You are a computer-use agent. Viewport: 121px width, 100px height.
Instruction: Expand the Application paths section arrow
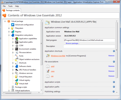[x=114, y=87]
